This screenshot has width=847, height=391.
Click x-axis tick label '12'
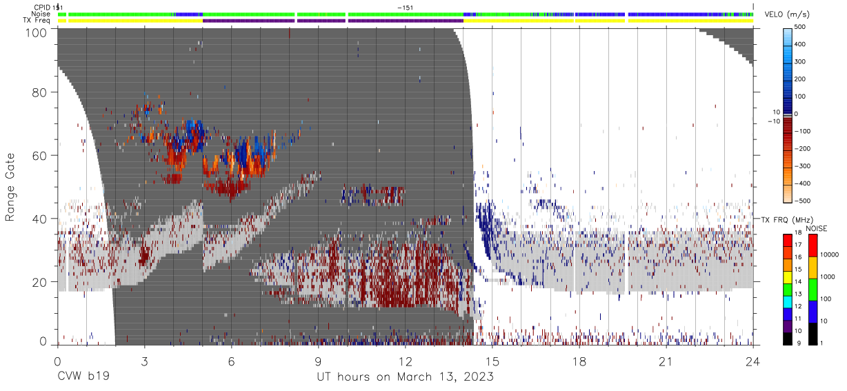coord(406,361)
